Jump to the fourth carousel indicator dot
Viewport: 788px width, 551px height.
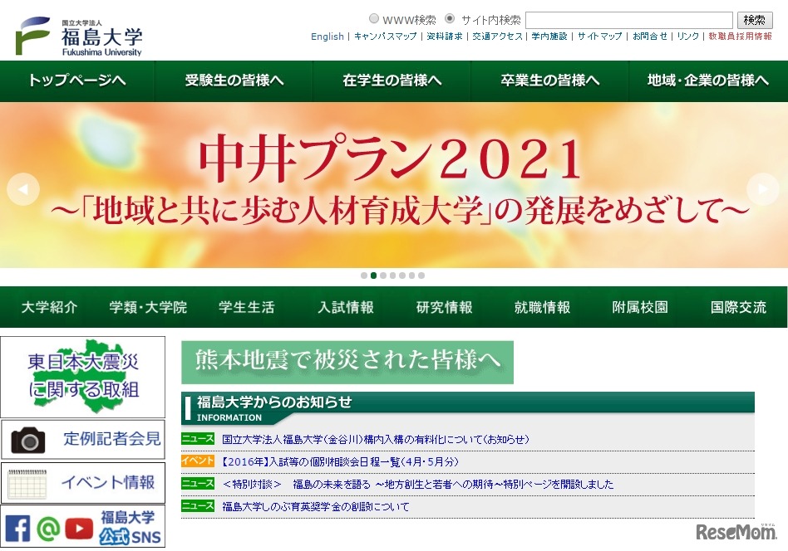tap(392, 275)
